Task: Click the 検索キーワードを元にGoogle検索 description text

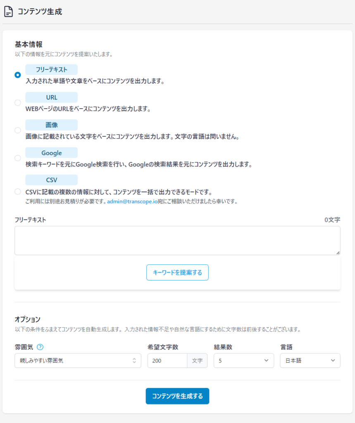Action: point(139,164)
